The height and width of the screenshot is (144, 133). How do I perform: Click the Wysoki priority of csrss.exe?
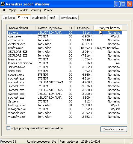[x=116, y=36]
